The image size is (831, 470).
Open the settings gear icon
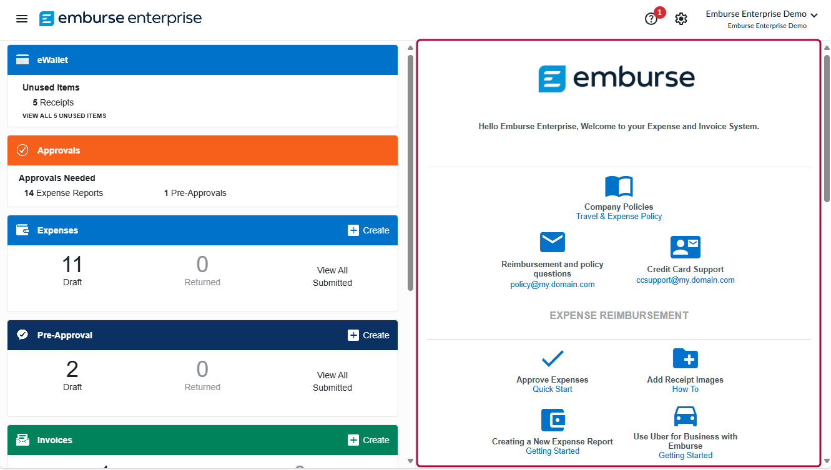coord(681,19)
